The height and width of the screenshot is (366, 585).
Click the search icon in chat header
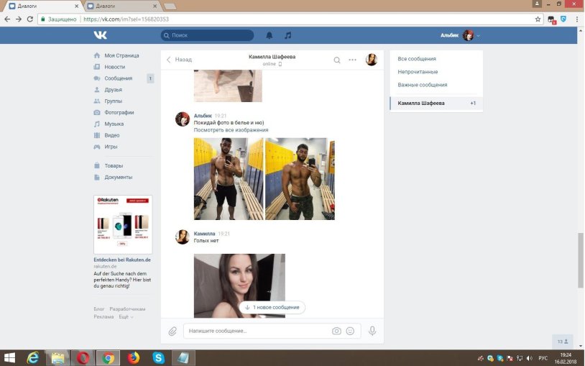pos(337,60)
